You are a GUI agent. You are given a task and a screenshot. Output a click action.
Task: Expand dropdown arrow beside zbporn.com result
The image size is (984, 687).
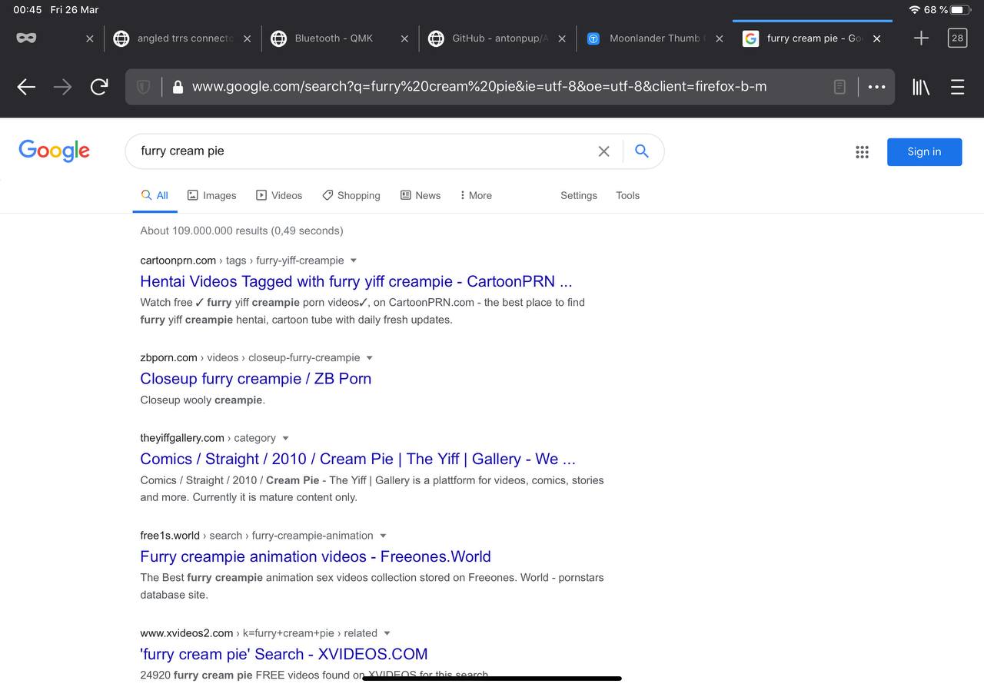[369, 358]
